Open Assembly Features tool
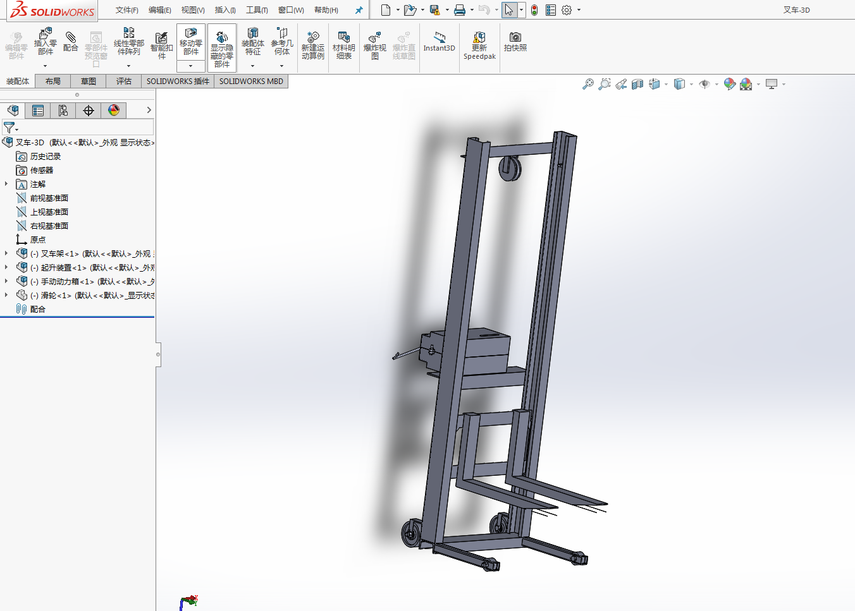Viewport: 855px width, 611px height. 253,42
